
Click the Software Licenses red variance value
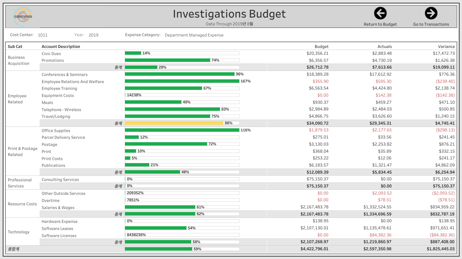pyautogui.click(x=442, y=235)
